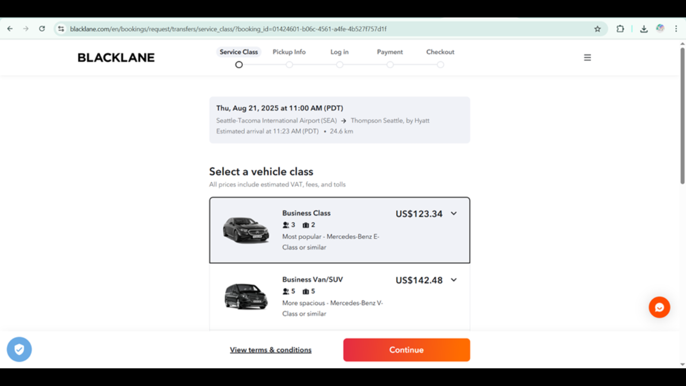Go to the Checkout step tab
686x386 pixels.
coord(440,52)
